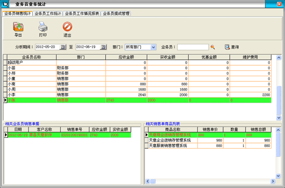Click the 商品名称 column header
This screenshot has height=188, width=285.
point(173,129)
